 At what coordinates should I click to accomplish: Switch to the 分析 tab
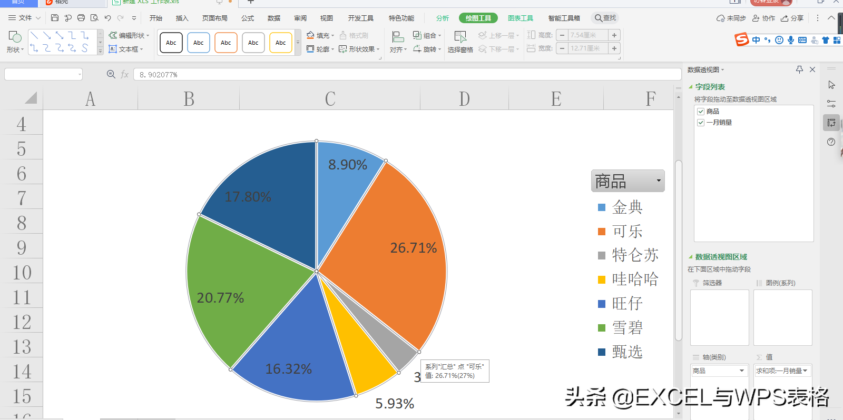[x=443, y=18]
